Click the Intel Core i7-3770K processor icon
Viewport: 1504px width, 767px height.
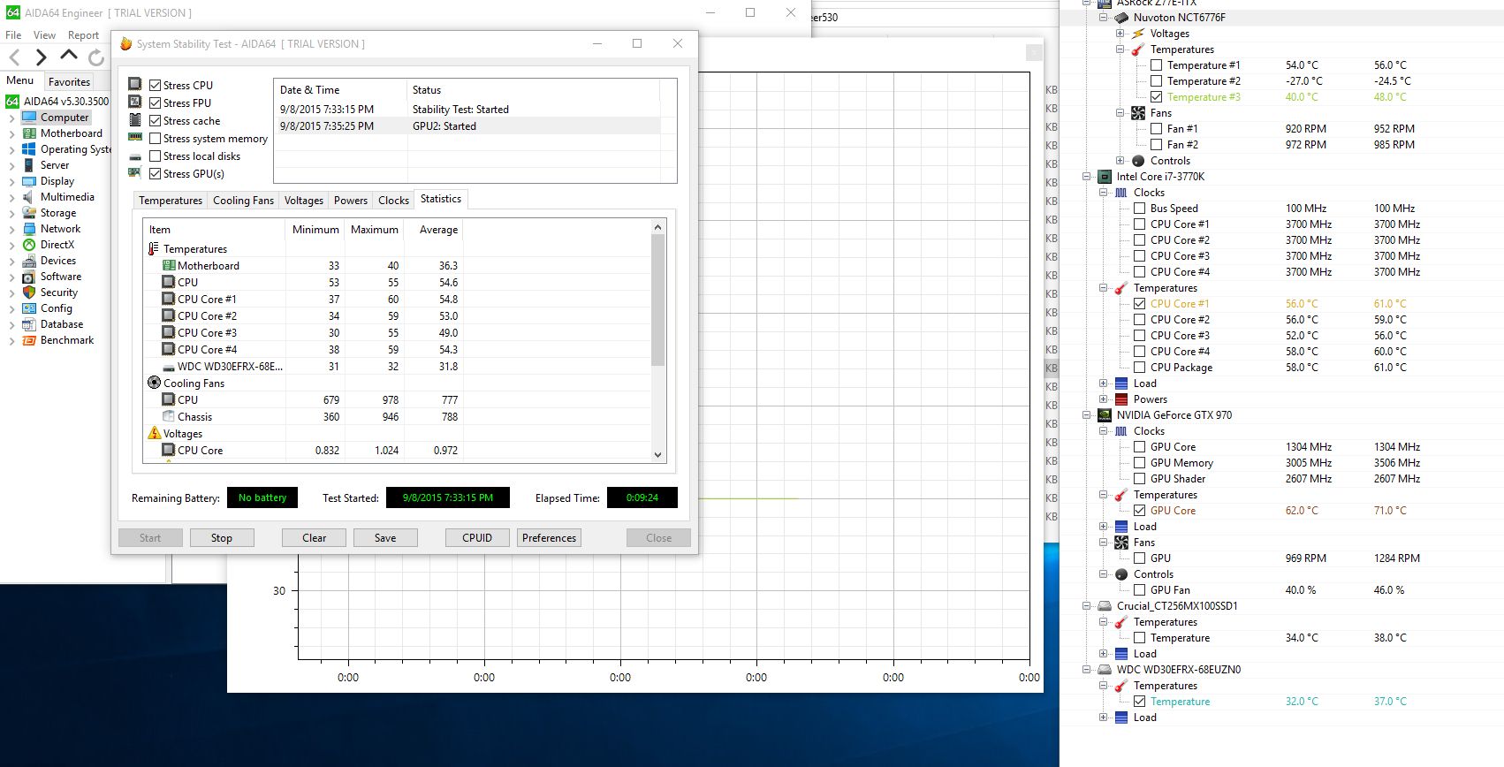coord(1105,177)
